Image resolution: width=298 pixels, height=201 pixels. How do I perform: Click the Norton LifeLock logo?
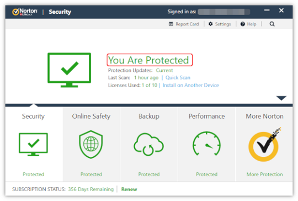coord(25,12)
